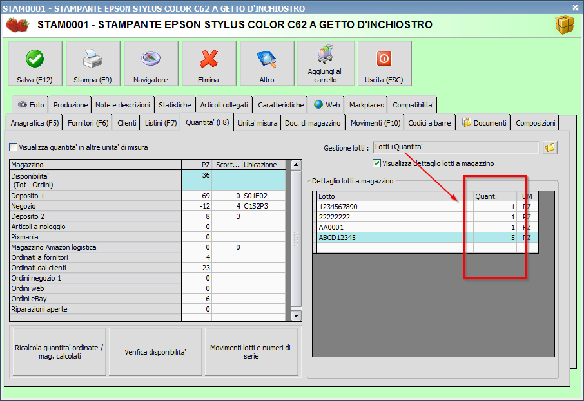Click Ricalcola quantita' ordinate / mag. calcolati button

click(59, 351)
